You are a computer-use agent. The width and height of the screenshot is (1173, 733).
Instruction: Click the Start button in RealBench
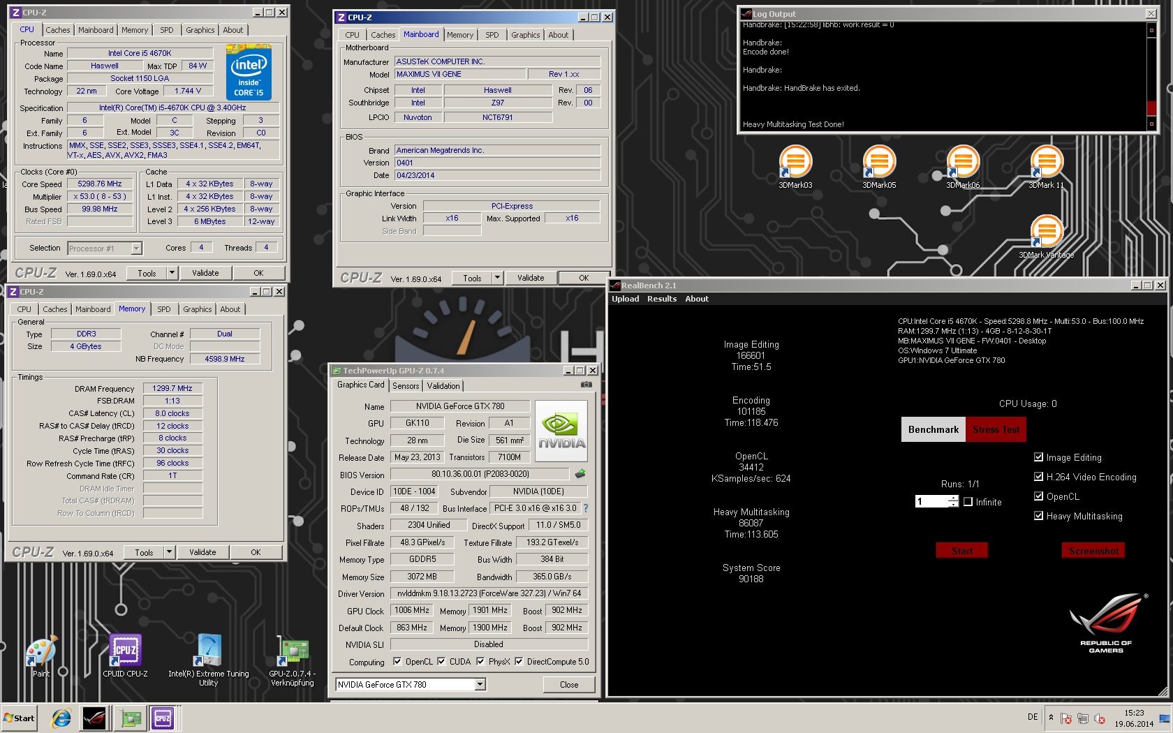click(962, 551)
